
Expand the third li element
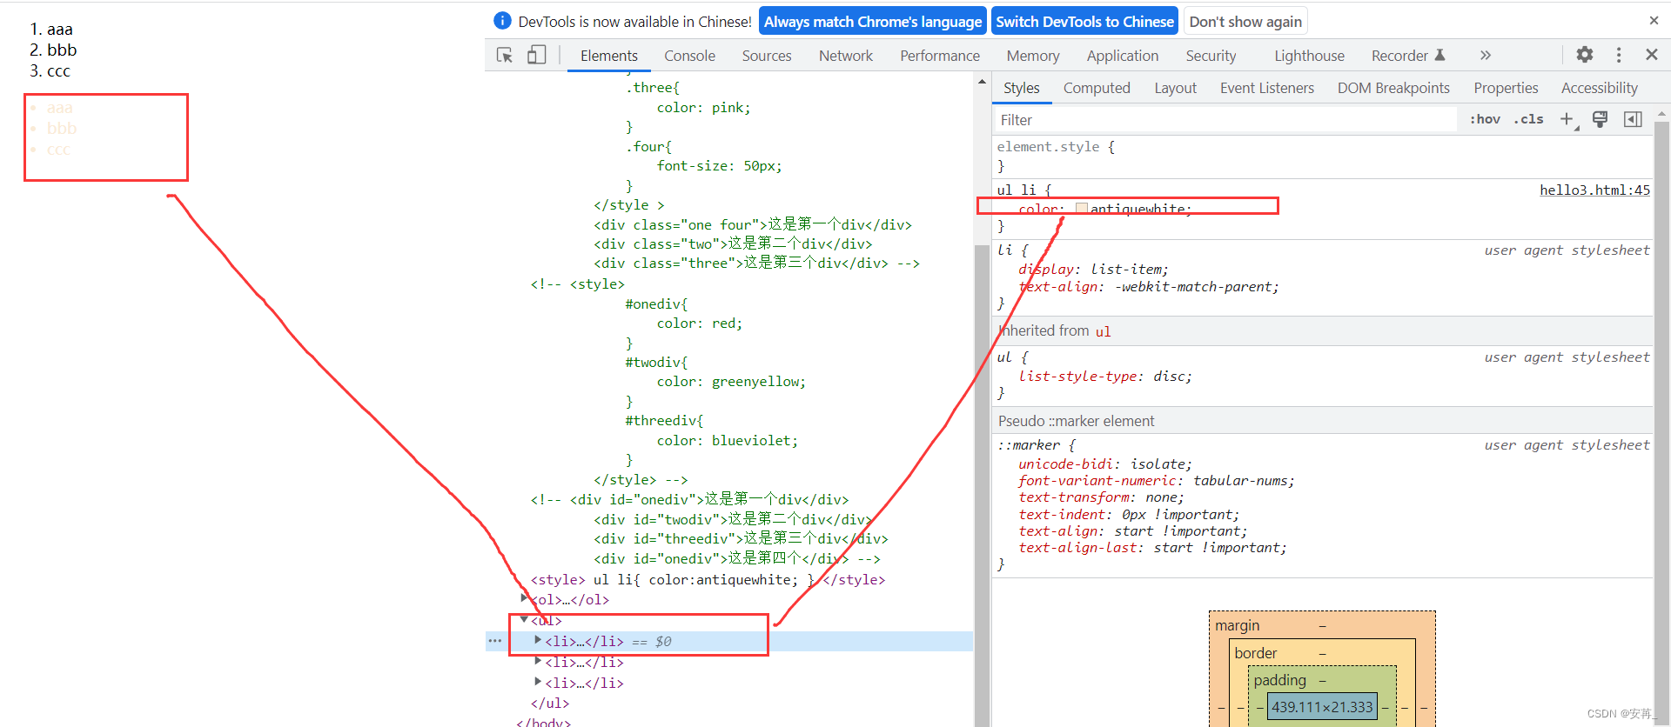(538, 682)
